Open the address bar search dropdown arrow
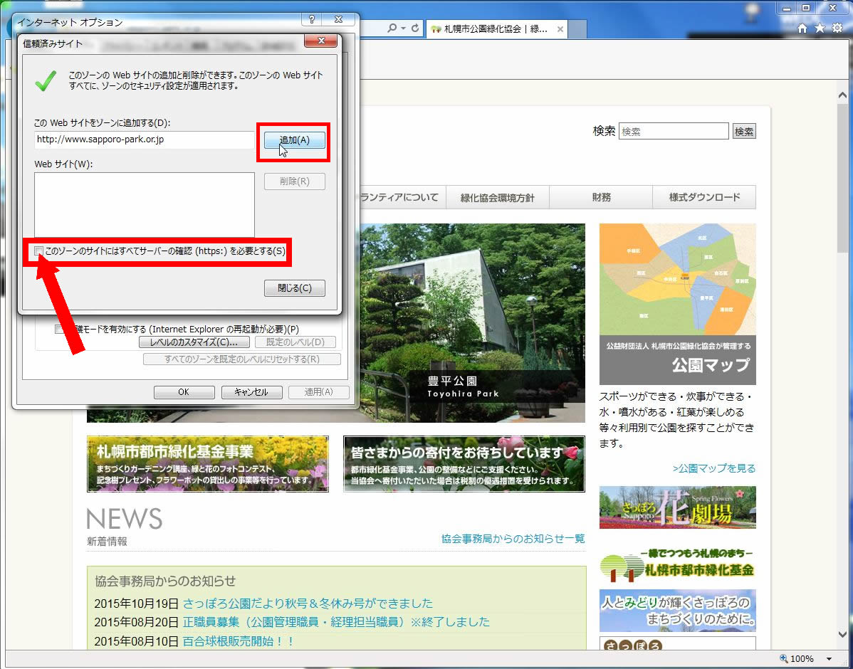This screenshot has width=853, height=669. tap(403, 28)
